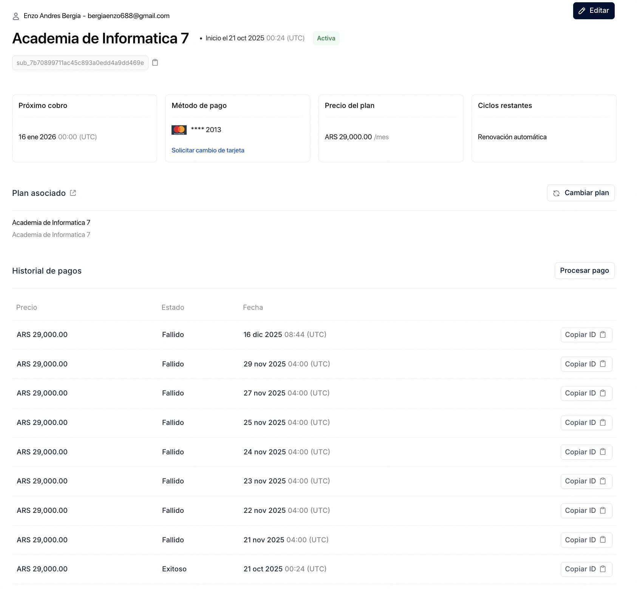Copy ID for the 23 nov 2025 payment

(586, 481)
